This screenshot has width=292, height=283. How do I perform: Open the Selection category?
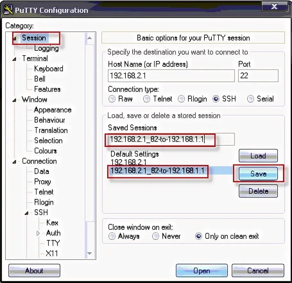click(x=48, y=141)
